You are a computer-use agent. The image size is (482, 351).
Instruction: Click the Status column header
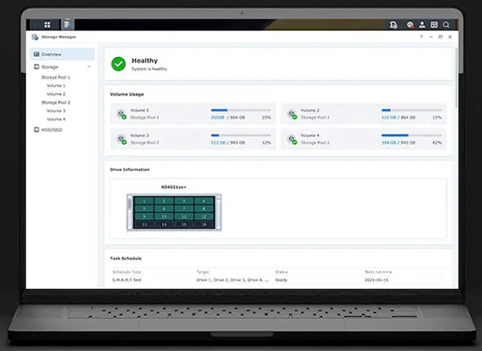click(282, 272)
